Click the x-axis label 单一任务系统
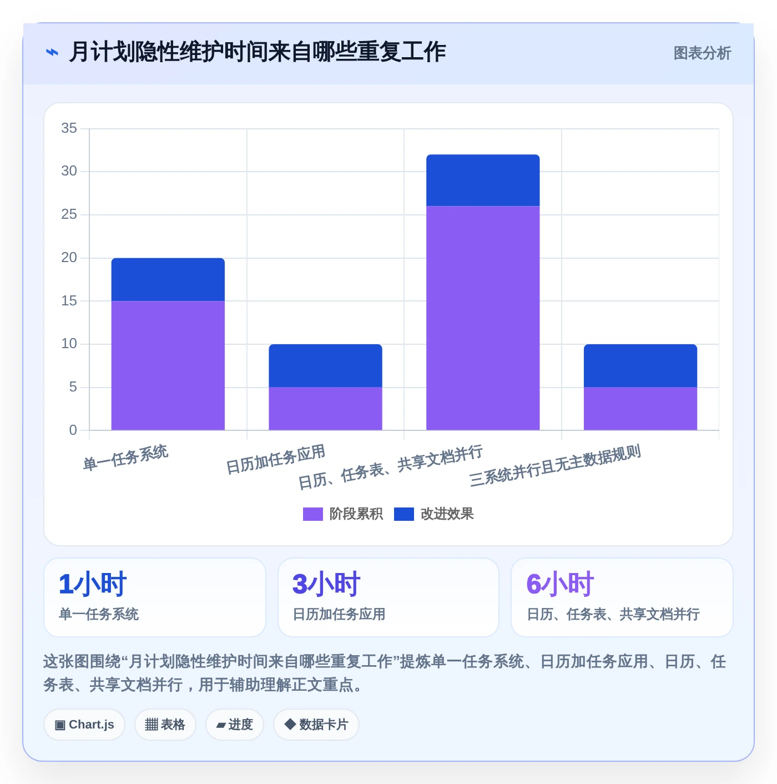Screen dimensions: 777x784 click(x=125, y=458)
